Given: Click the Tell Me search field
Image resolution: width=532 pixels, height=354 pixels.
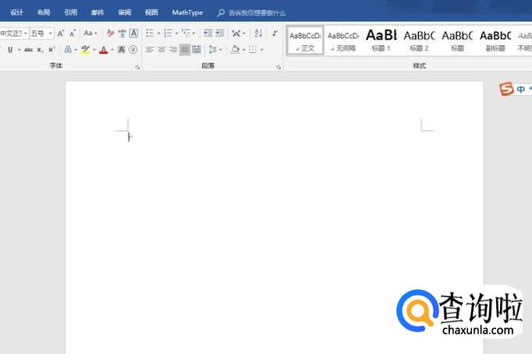Looking at the screenshot, I should coord(257,13).
